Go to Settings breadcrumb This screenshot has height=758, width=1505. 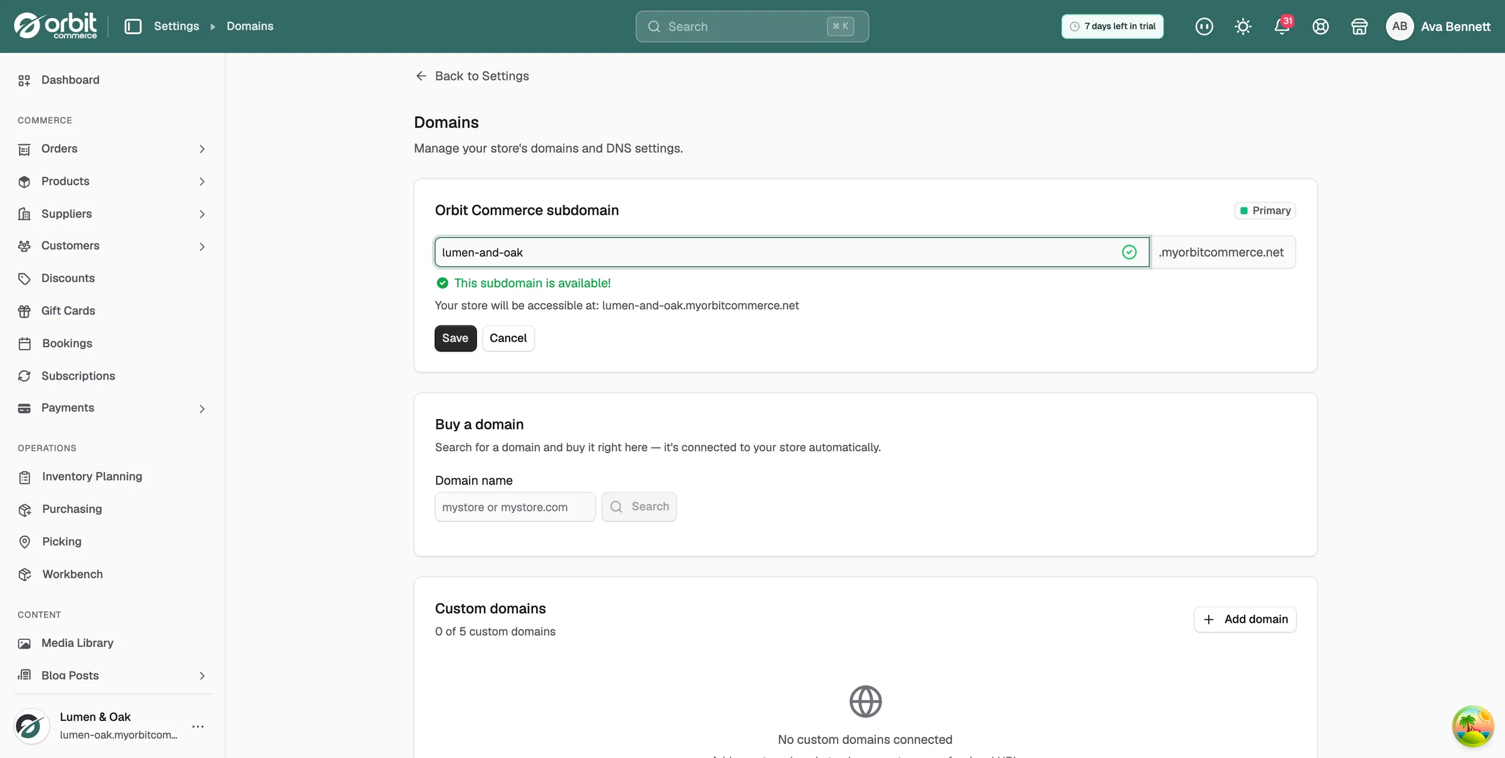coord(176,26)
